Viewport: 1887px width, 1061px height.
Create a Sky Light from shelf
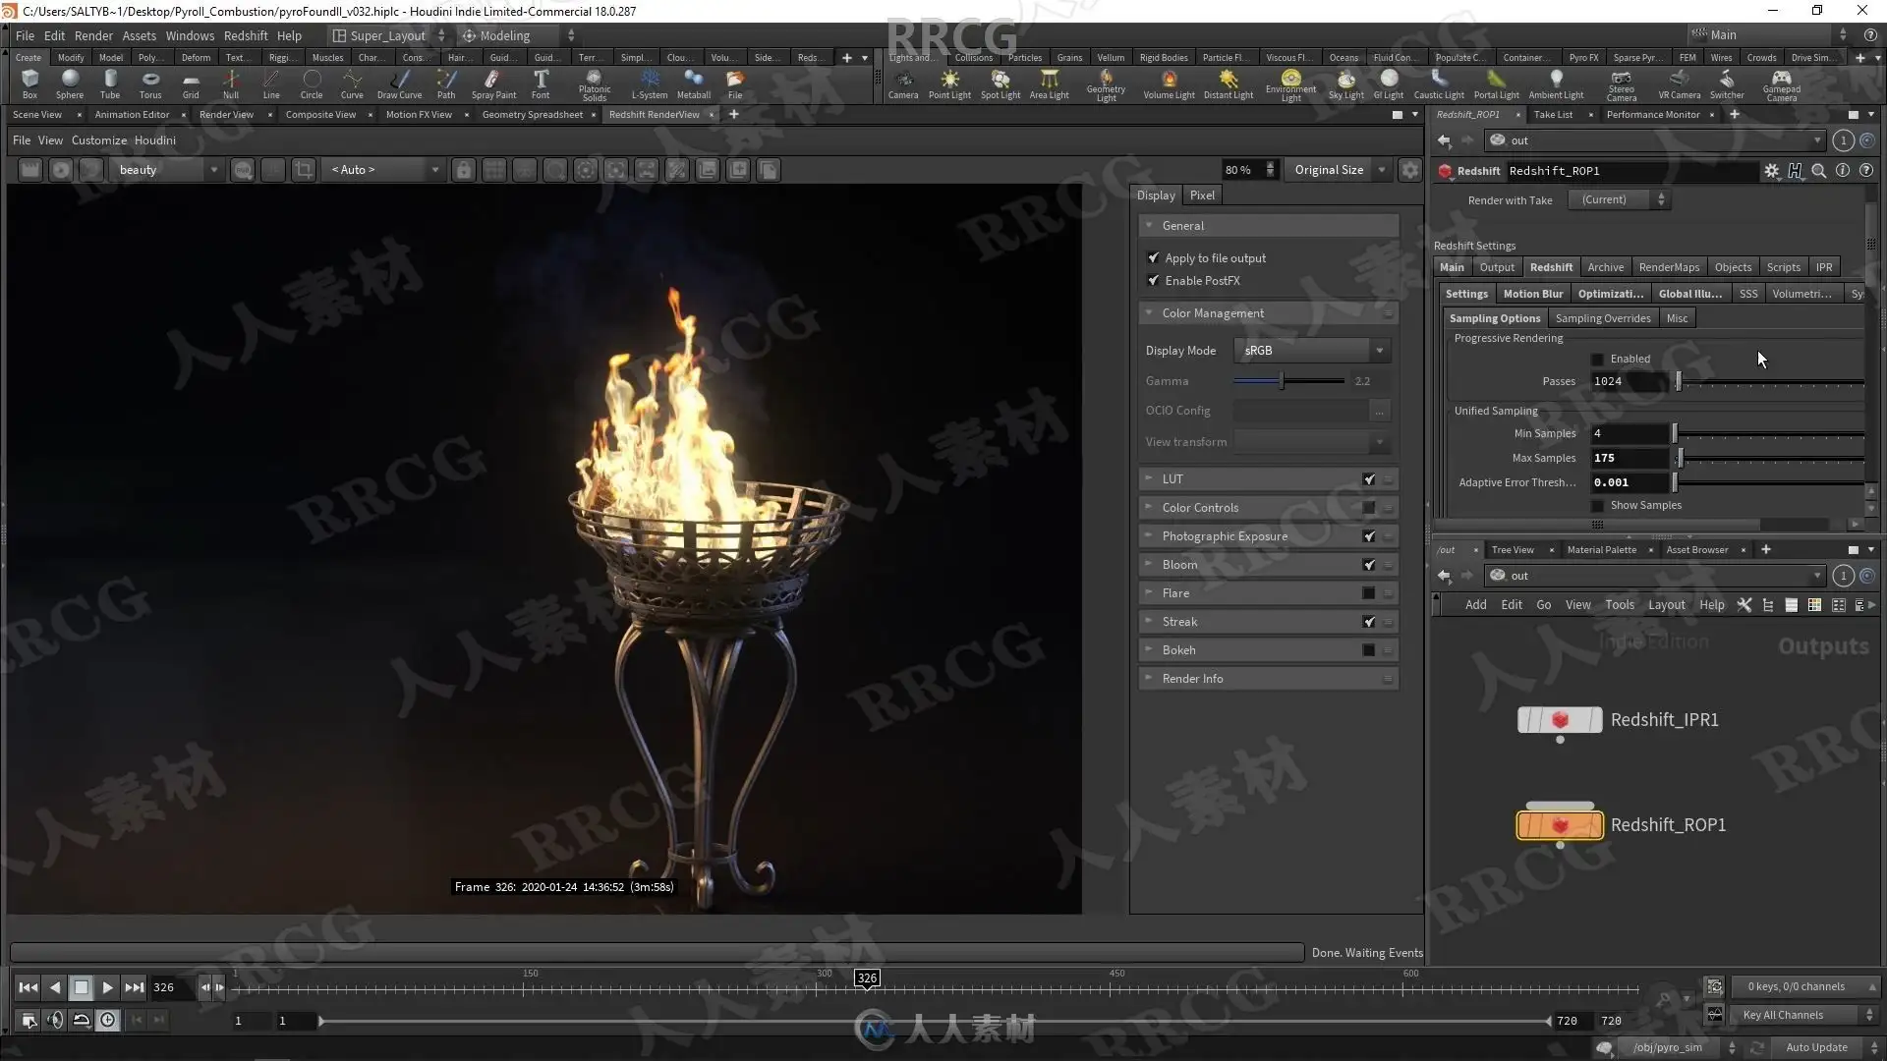1345,83
